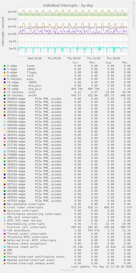This screenshot has width=136, height=273.
Task: Click the cyan swatch for Machine check polls
Action: point(5,247)
